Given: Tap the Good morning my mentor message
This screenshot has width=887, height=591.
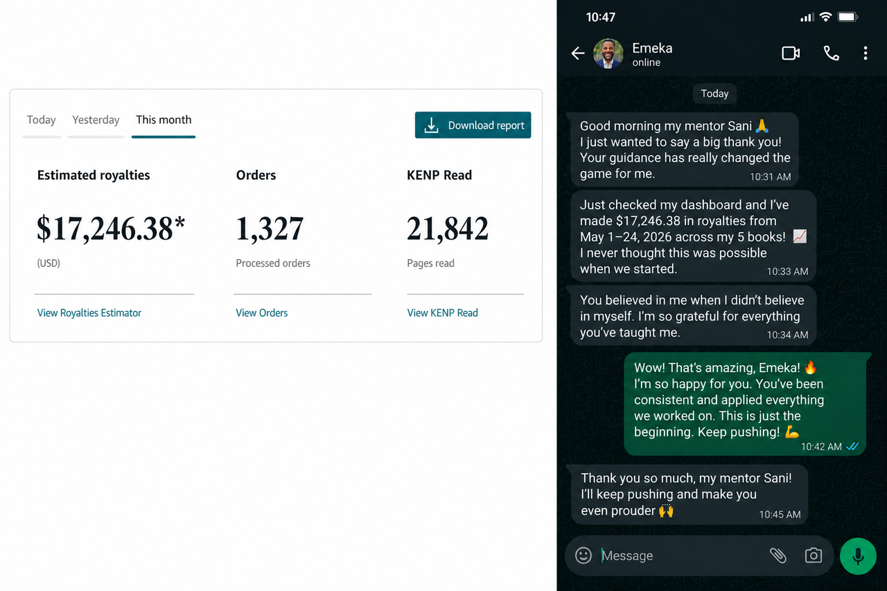Looking at the screenshot, I should (683, 150).
